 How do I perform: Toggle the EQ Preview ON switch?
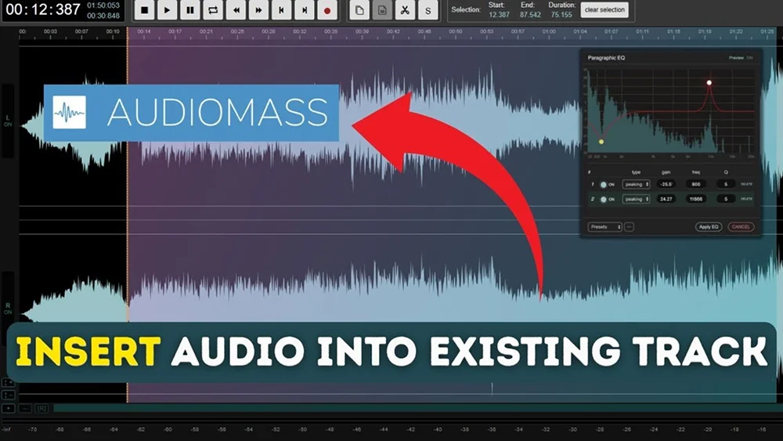click(x=741, y=58)
